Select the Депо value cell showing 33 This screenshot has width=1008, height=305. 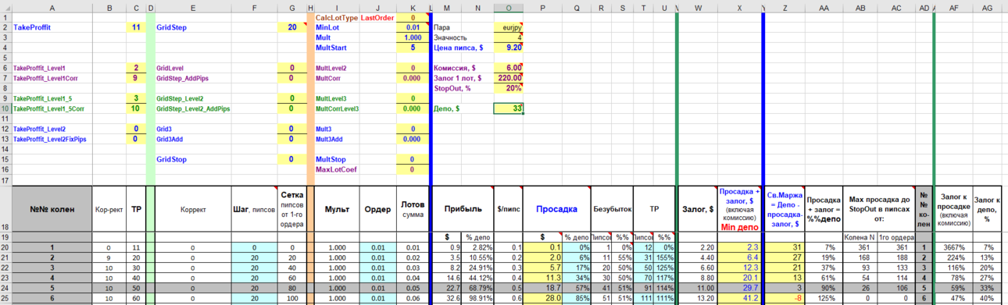[508, 108]
